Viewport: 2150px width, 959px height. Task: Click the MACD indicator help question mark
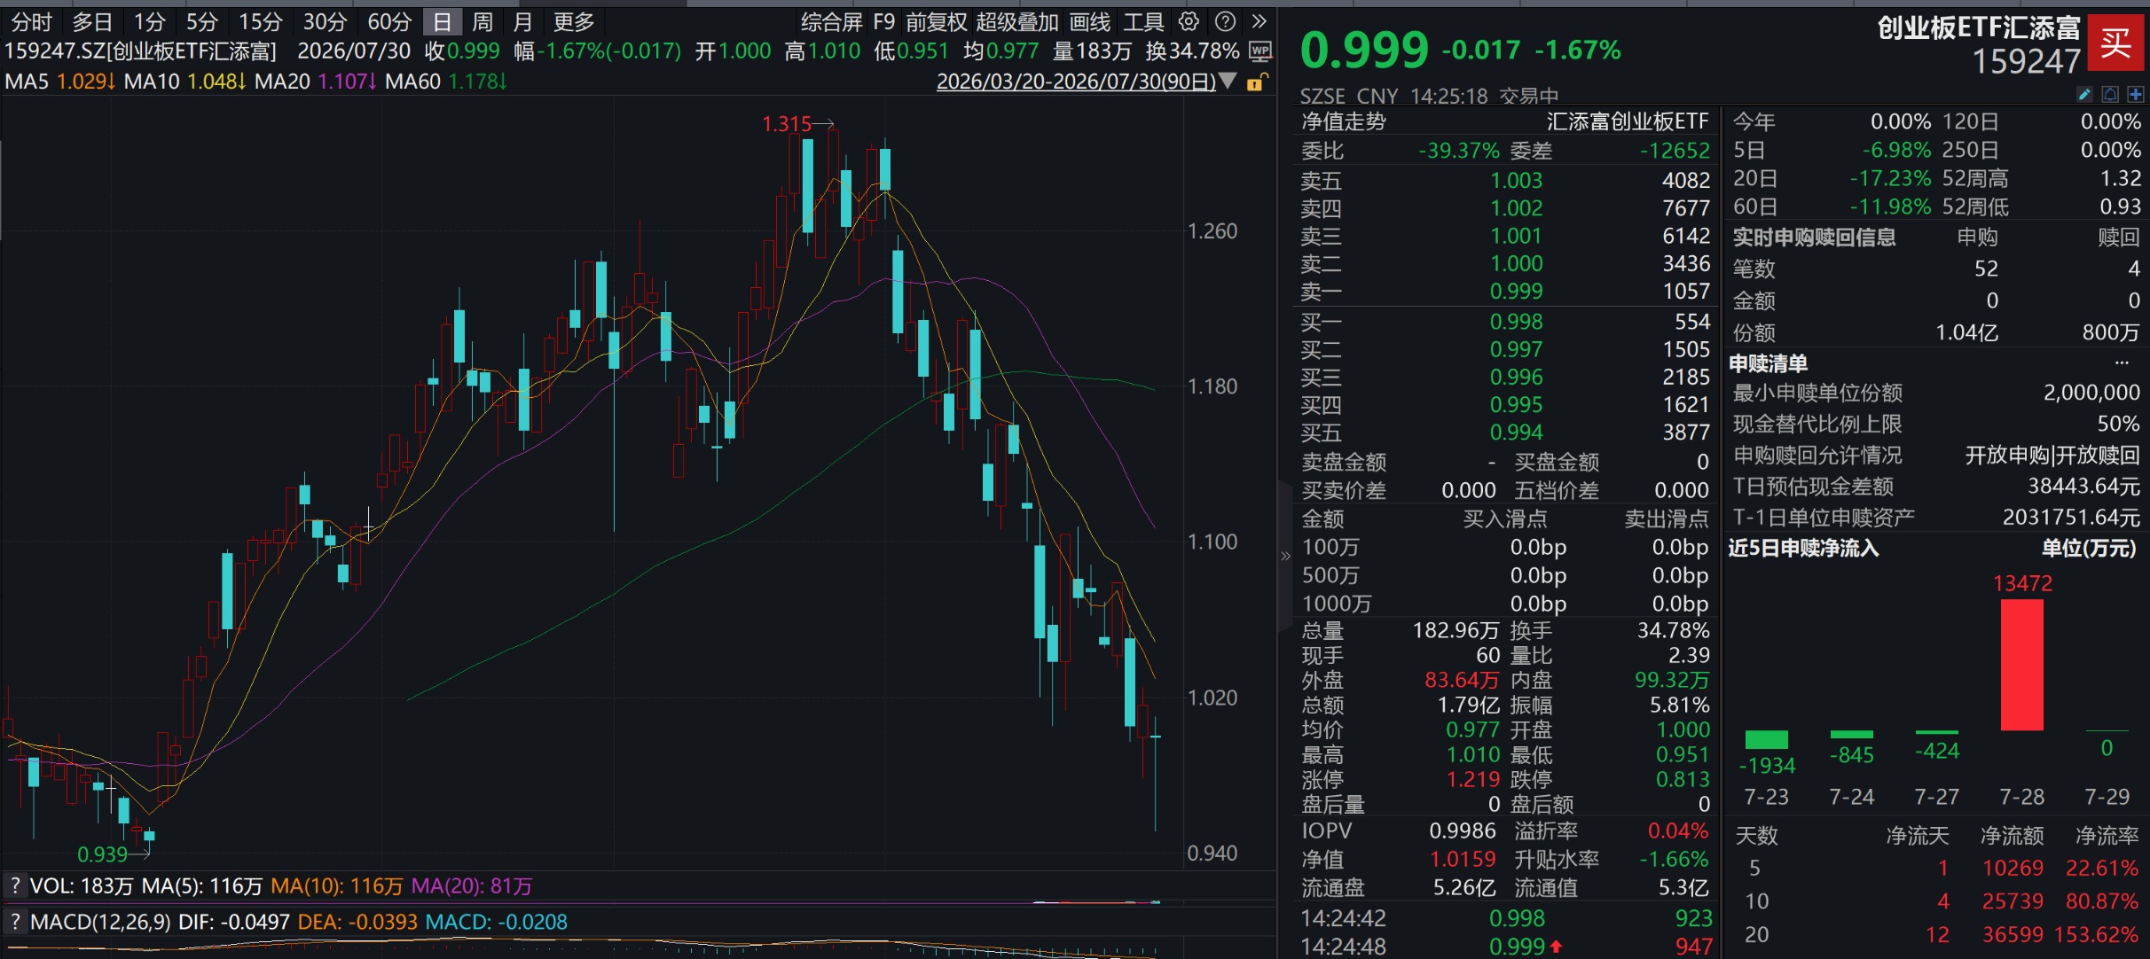[x=14, y=922]
